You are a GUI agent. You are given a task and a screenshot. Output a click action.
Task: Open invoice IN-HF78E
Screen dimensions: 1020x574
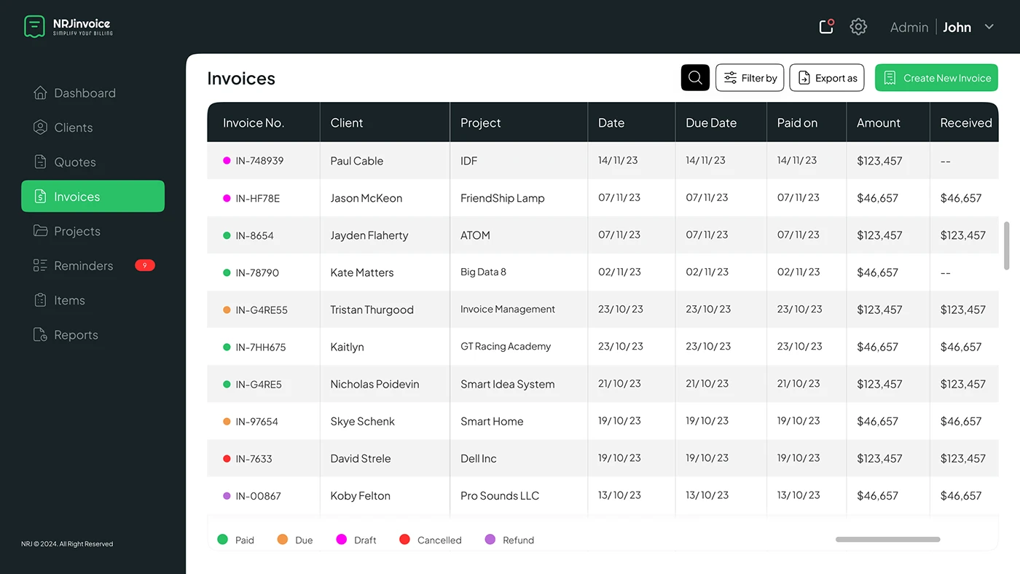click(258, 198)
